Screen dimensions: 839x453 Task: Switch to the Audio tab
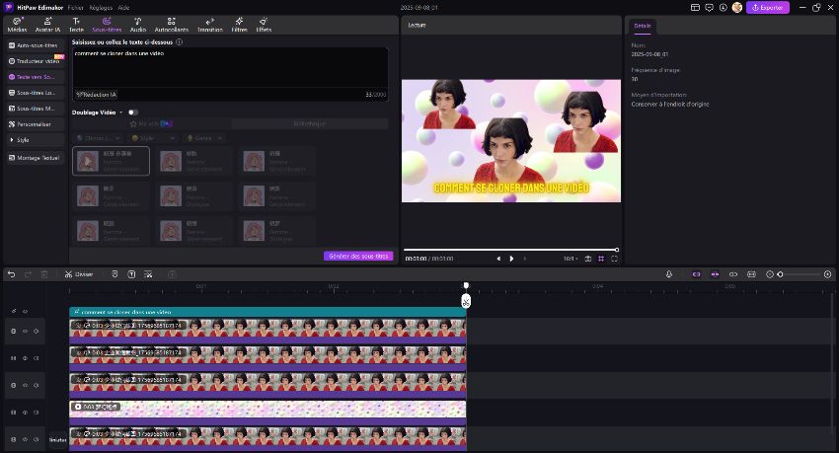click(137, 24)
